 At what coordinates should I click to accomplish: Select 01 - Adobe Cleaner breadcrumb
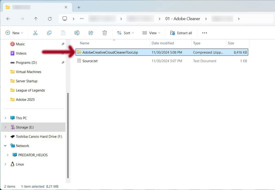[183, 19]
